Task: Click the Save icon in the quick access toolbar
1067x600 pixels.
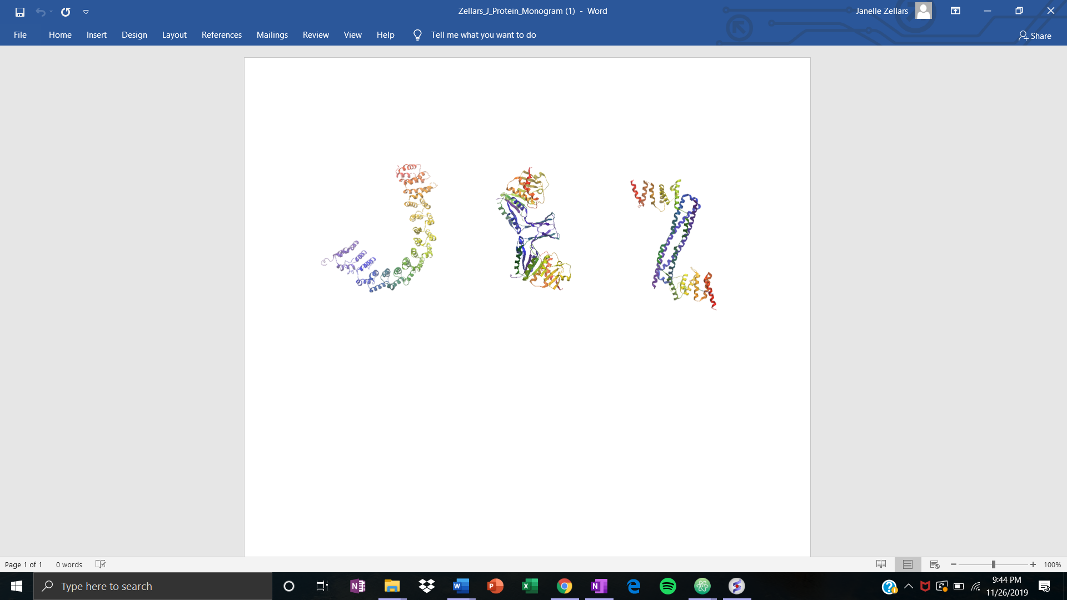Action: click(x=20, y=12)
